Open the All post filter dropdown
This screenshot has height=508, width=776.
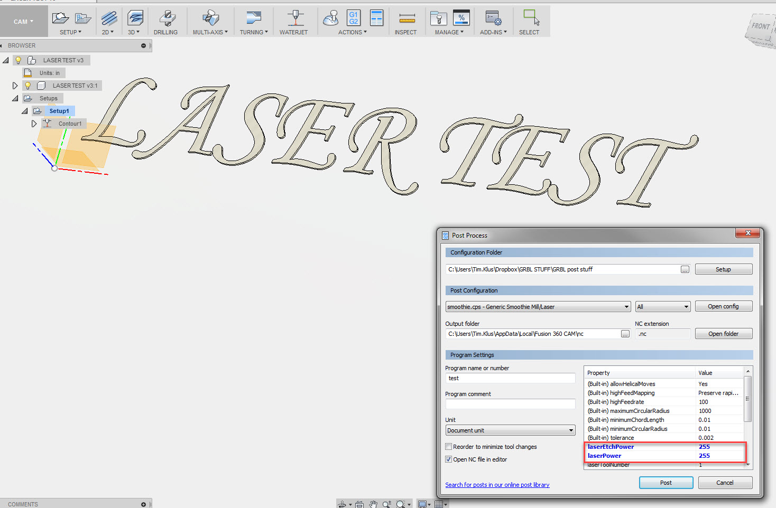(663, 307)
